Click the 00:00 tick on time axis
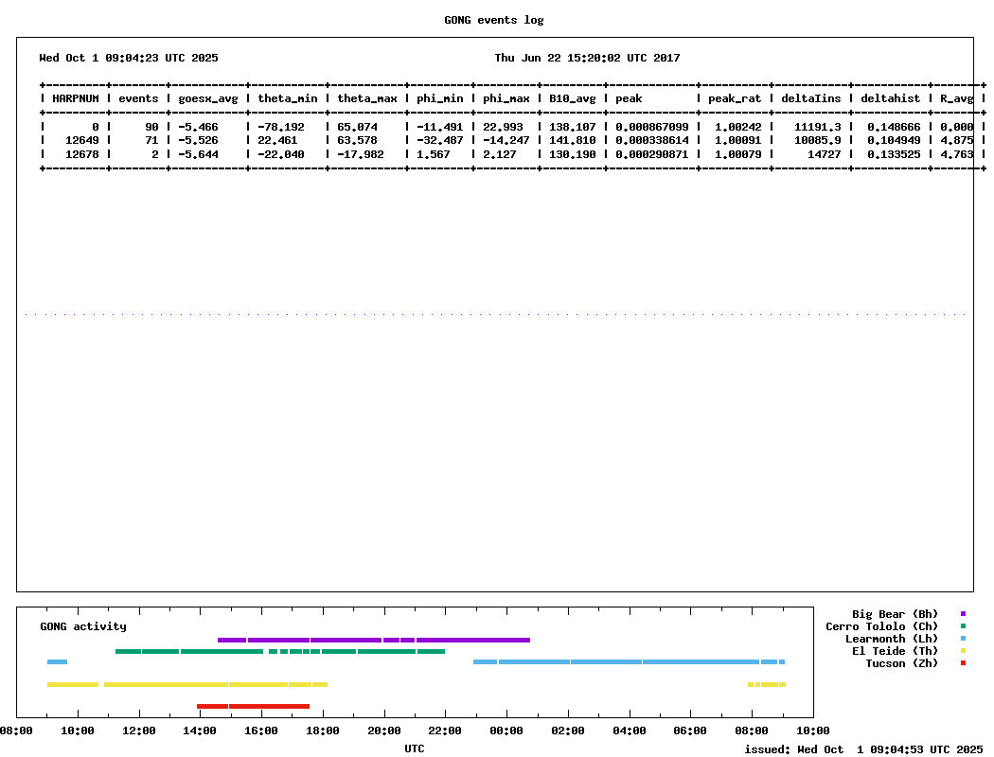This screenshot has width=994, height=757. (x=506, y=731)
